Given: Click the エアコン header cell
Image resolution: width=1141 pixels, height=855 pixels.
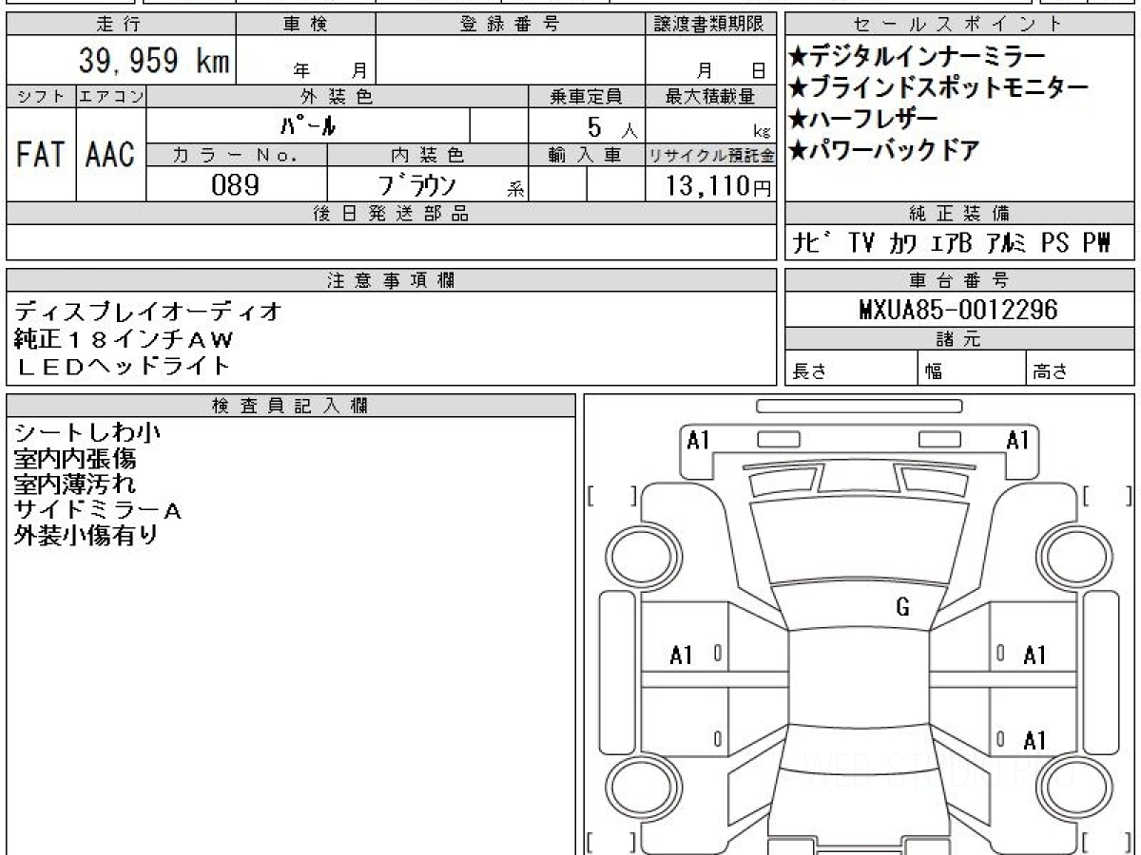Looking at the screenshot, I should tap(111, 96).
